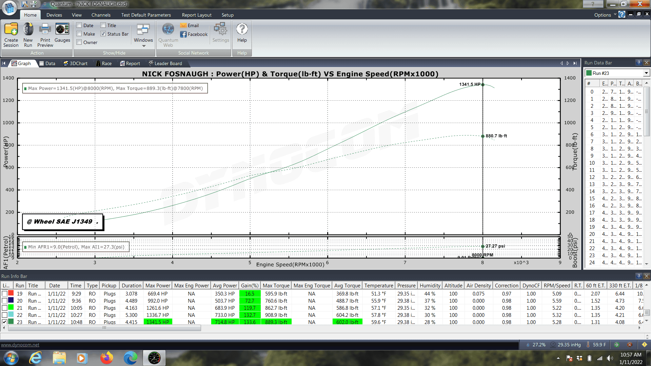Pin the Run Info Bar panel
The height and width of the screenshot is (366, 651).
tap(639, 276)
